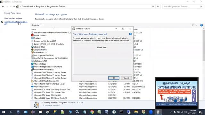
Task: Select Microsoft OLE DB Driver for SQL Server
Action: click(x=49, y=84)
